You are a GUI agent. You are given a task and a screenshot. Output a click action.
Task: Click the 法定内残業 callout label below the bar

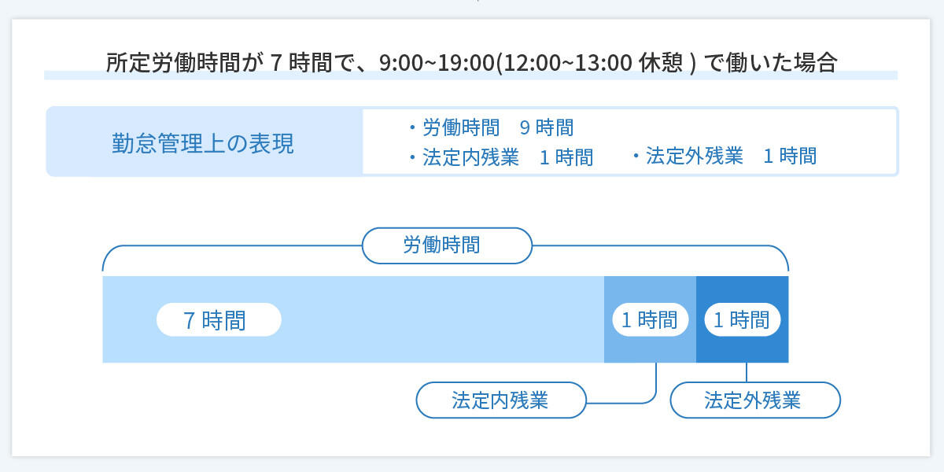click(x=501, y=400)
